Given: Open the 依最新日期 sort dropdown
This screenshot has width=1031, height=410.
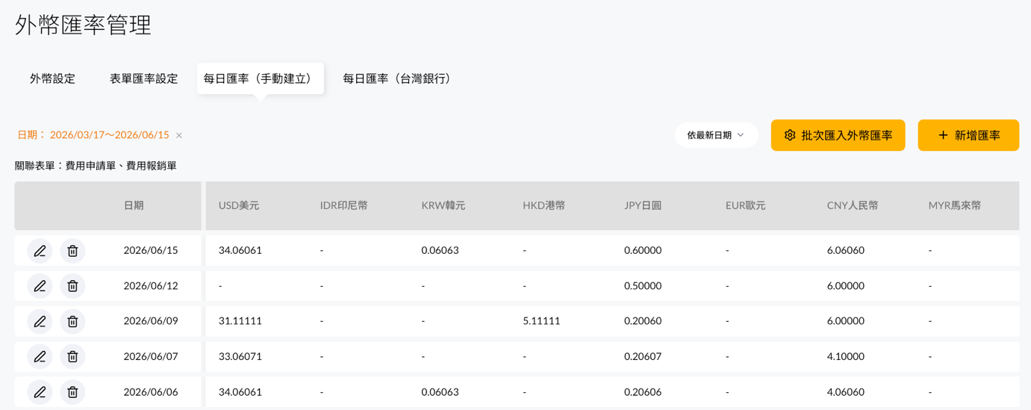Looking at the screenshot, I should 716,135.
